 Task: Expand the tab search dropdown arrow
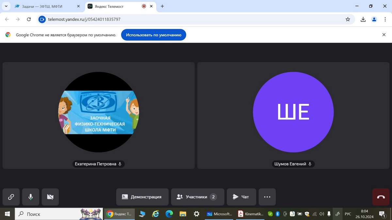[x=6, y=6]
